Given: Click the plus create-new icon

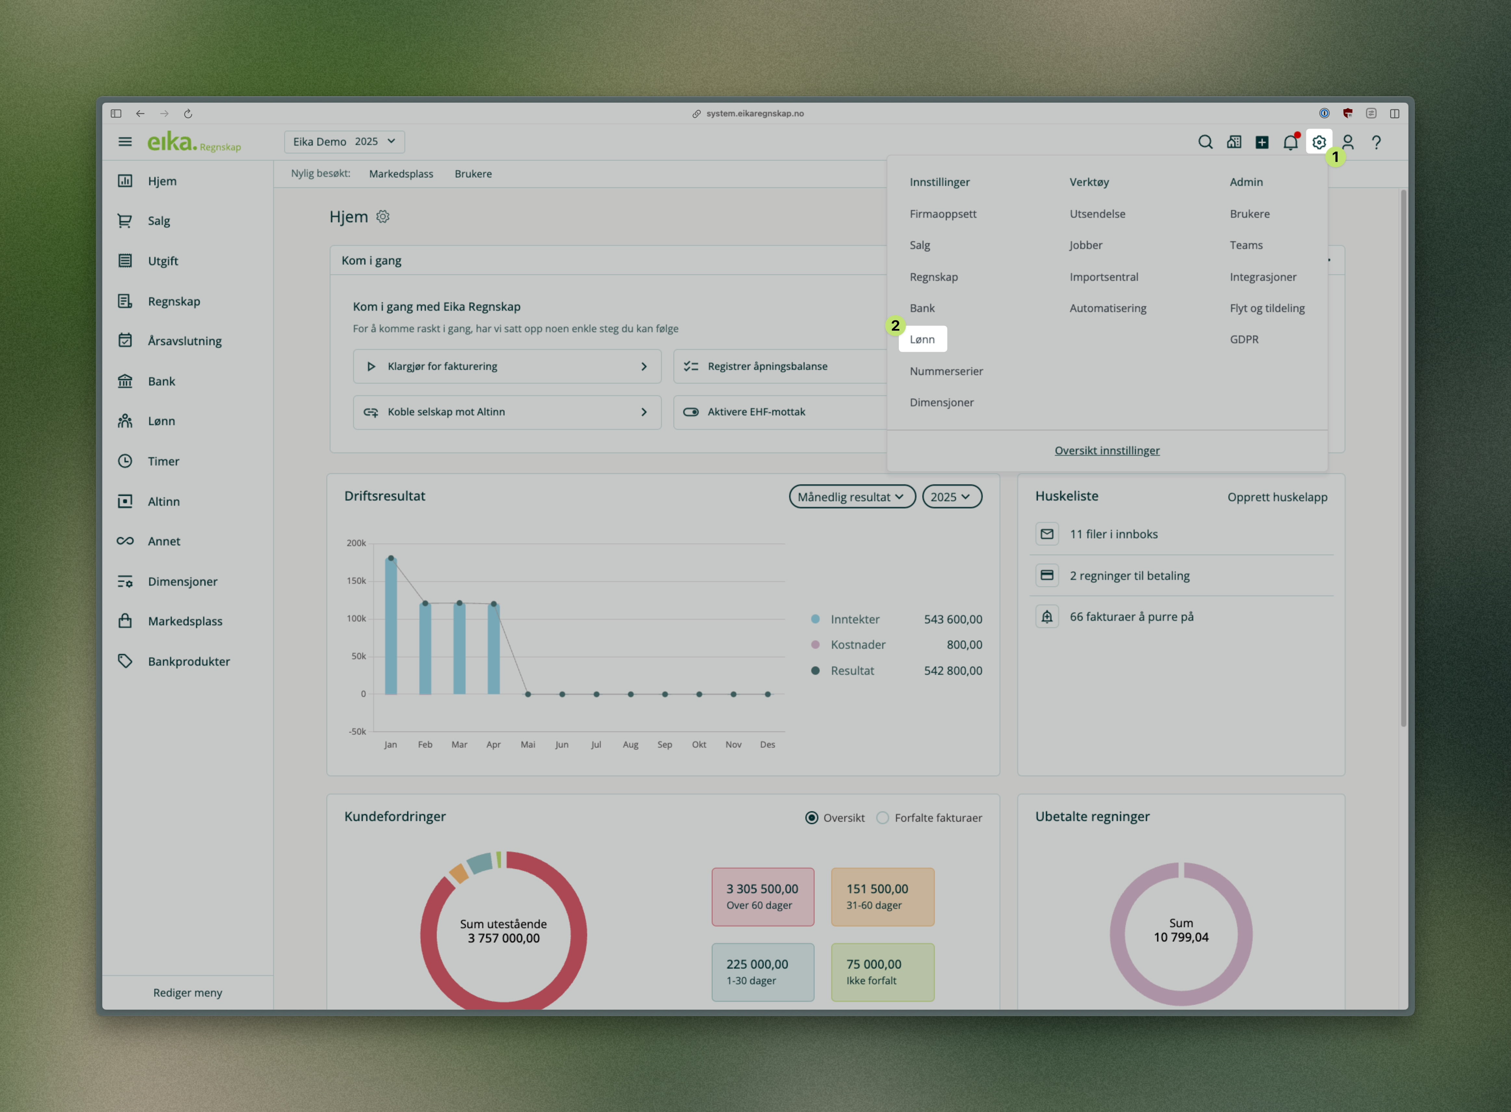Looking at the screenshot, I should [1262, 142].
